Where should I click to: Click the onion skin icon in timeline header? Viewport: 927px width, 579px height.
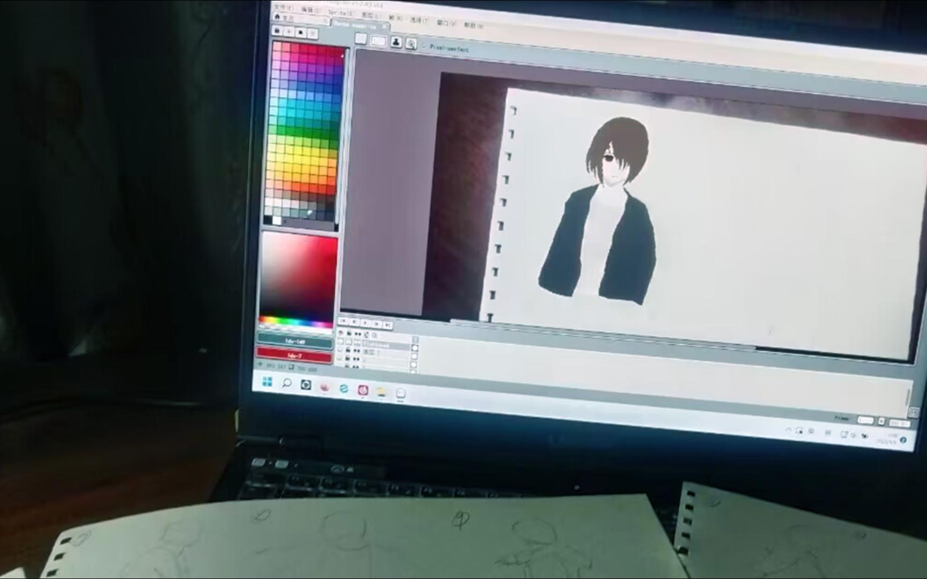coord(374,336)
